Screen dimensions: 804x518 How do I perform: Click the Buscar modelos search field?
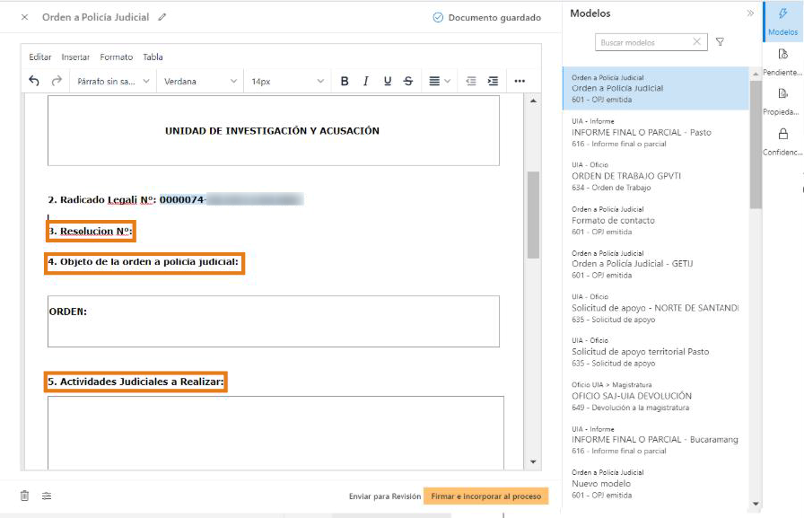click(x=644, y=42)
